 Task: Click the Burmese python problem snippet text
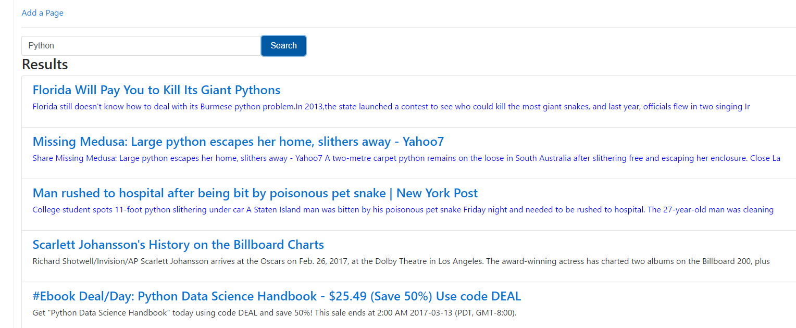391,107
